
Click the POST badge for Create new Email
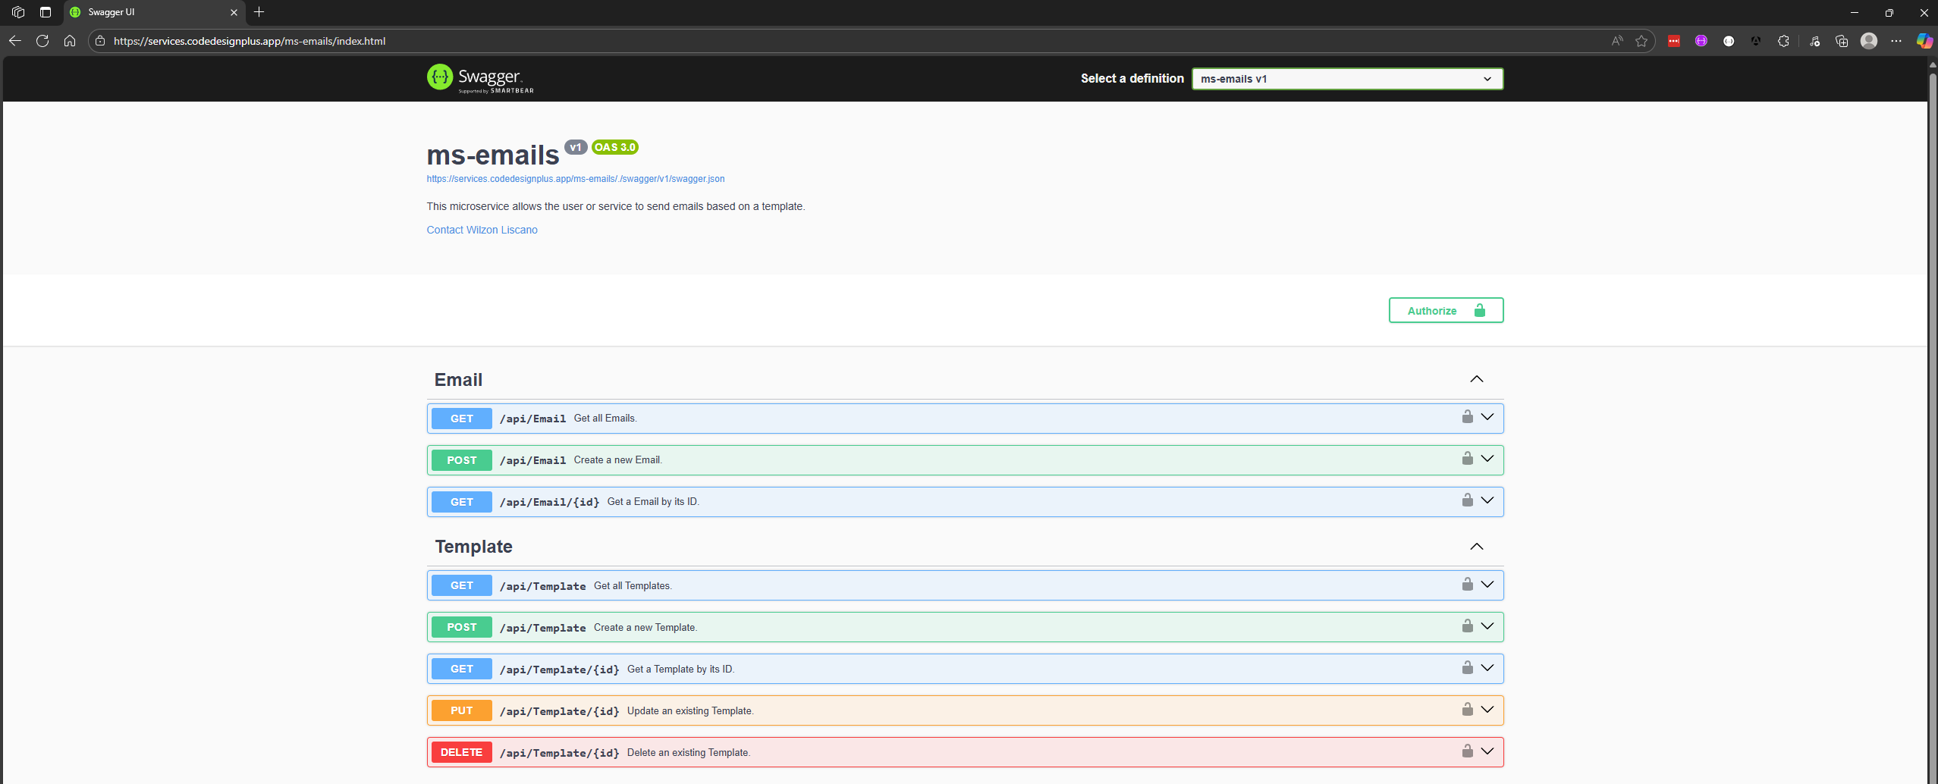click(461, 460)
